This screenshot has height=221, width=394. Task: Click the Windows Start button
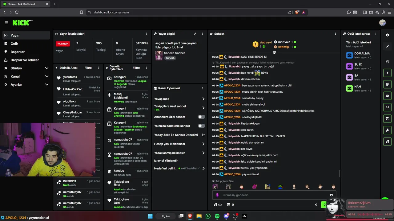click(150, 216)
